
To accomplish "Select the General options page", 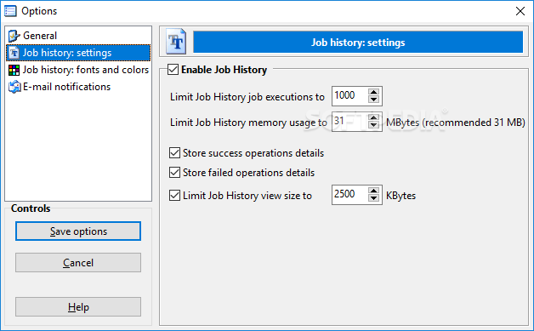I will pos(78,36).
